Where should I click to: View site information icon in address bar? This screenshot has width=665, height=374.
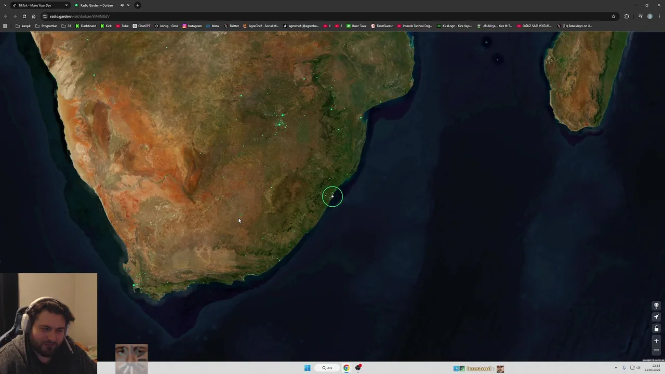(x=45, y=16)
